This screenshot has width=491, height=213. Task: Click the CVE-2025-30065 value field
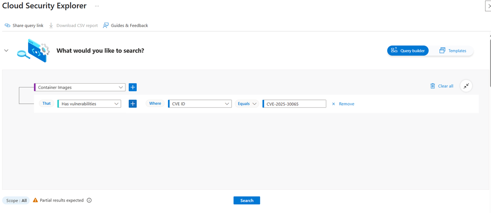(x=294, y=104)
